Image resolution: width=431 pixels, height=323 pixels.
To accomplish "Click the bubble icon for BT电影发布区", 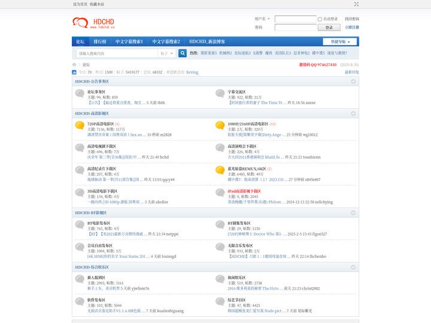I will point(80,225).
